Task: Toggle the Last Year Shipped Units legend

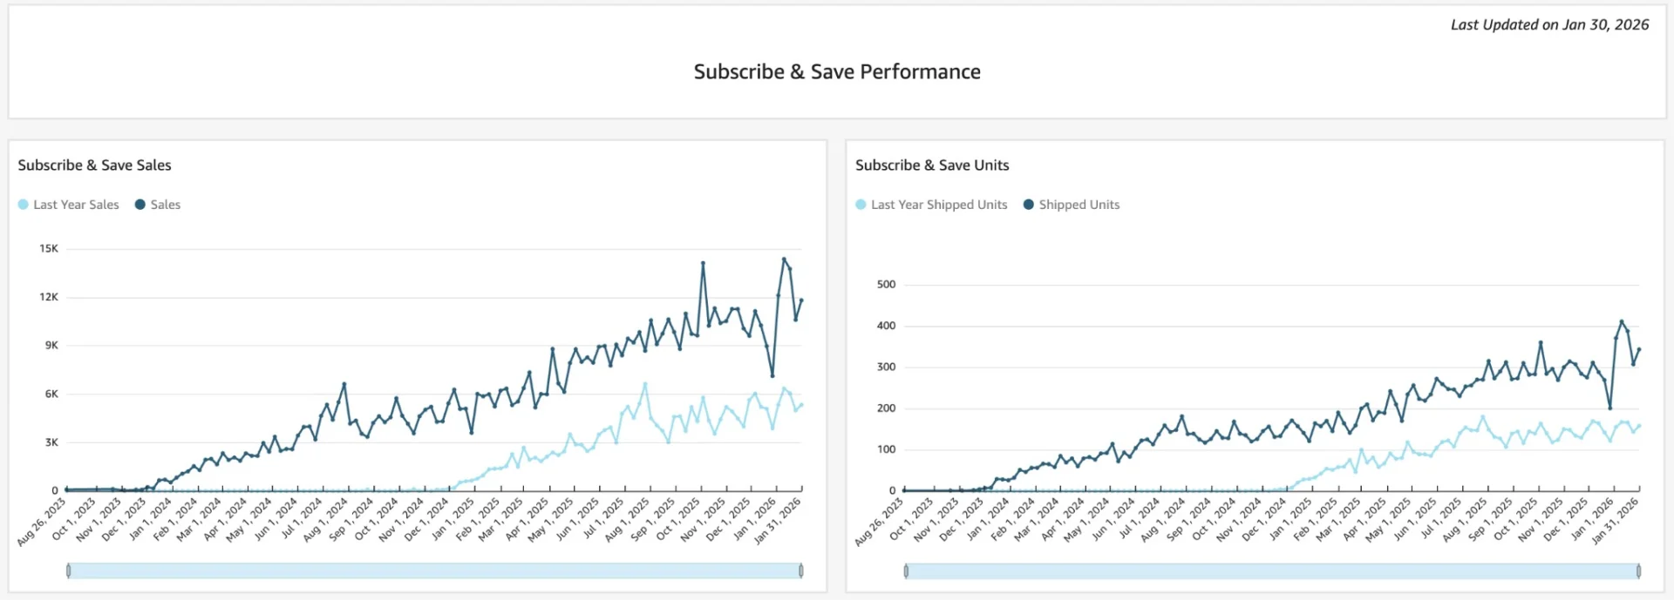Action: [931, 205]
